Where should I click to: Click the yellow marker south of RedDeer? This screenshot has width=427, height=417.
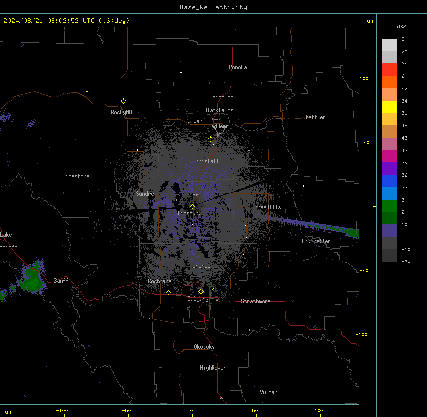point(211,139)
